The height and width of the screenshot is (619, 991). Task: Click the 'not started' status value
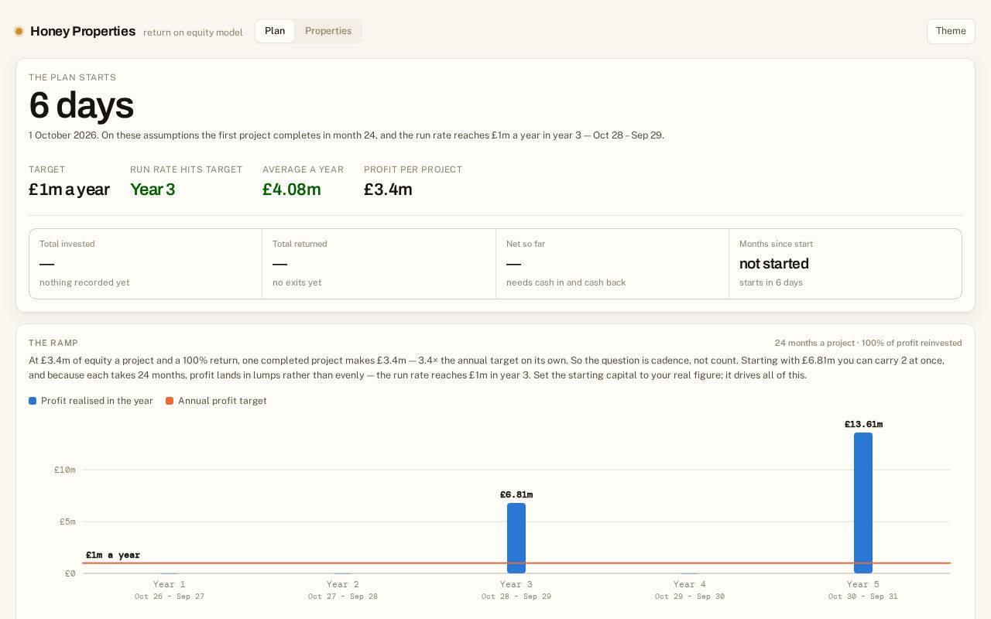pos(774,264)
